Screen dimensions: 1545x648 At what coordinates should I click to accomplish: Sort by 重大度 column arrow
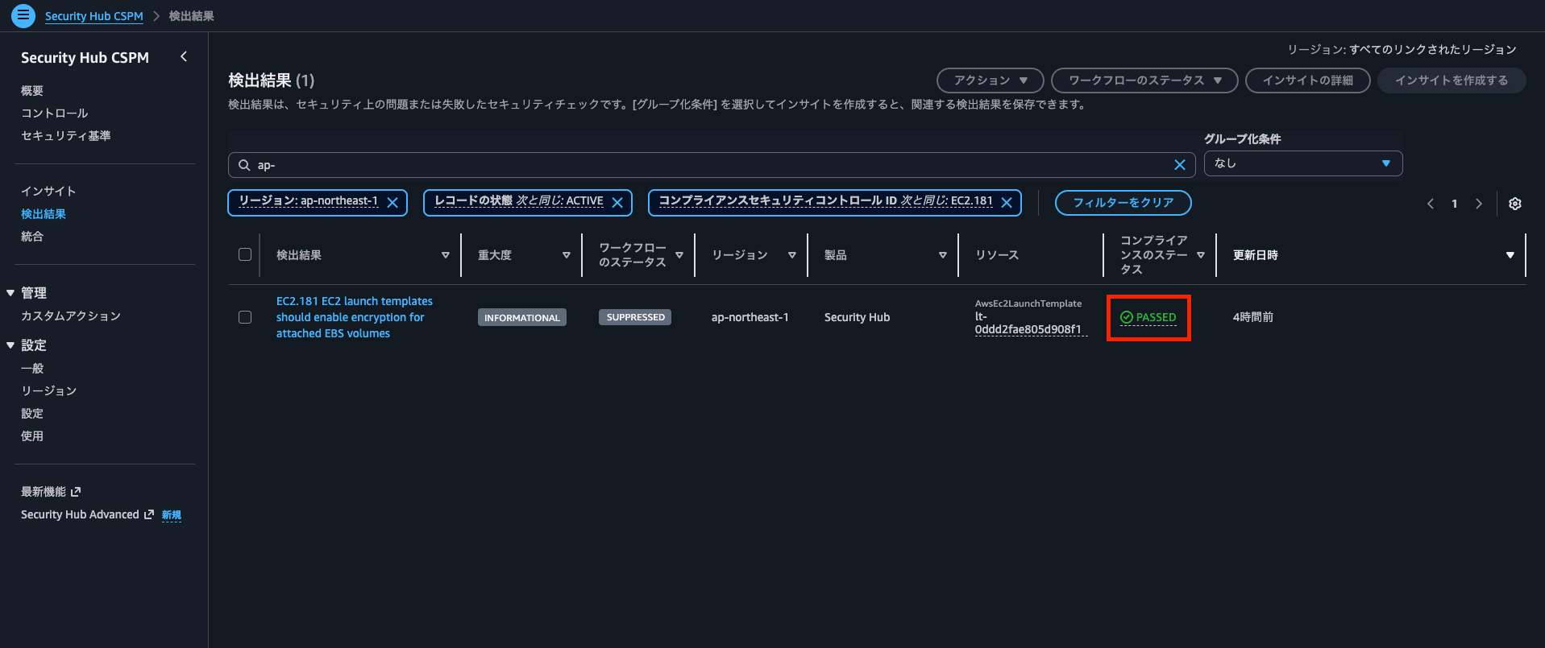coord(567,255)
